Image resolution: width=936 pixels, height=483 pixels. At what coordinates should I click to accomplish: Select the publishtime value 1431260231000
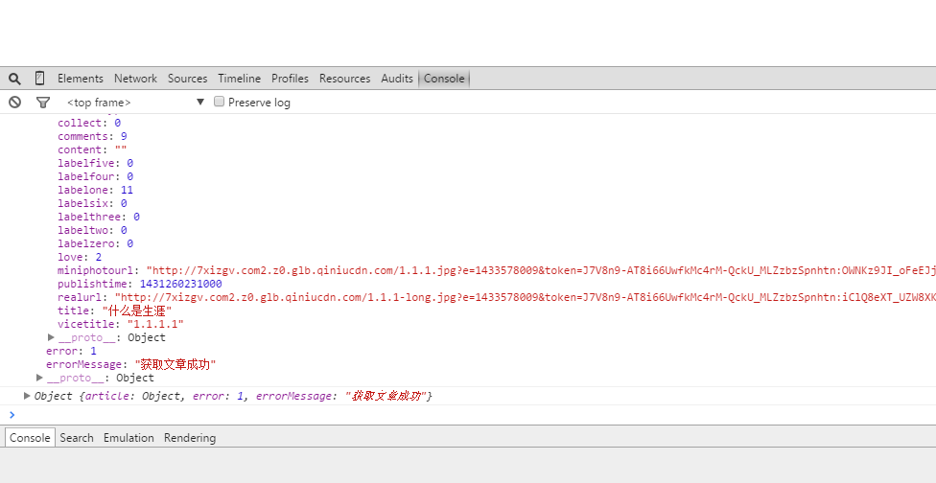pyautogui.click(x=181, y=284)
